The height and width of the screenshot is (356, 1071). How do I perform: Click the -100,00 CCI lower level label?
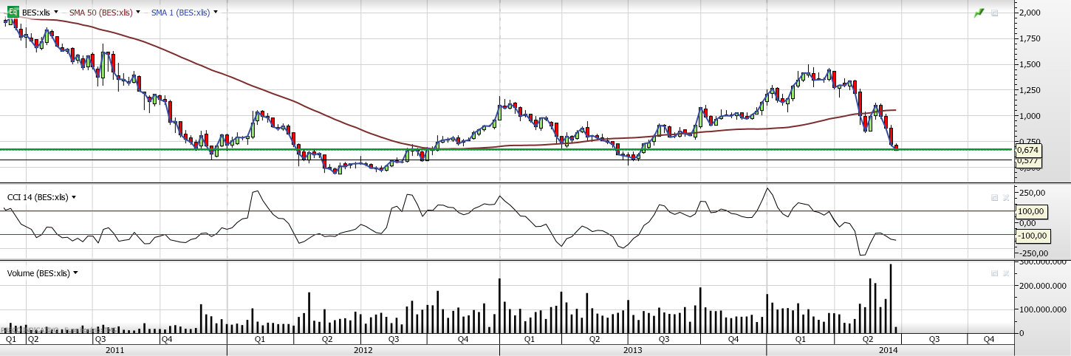pyautogui.click(x=1031, y=236)
